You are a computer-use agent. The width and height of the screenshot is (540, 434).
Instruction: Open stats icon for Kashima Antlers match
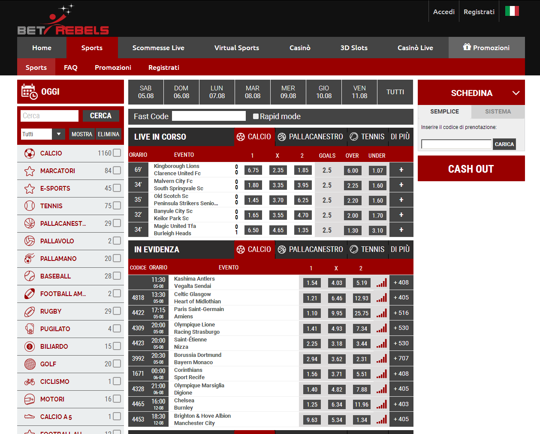point(381,283)
